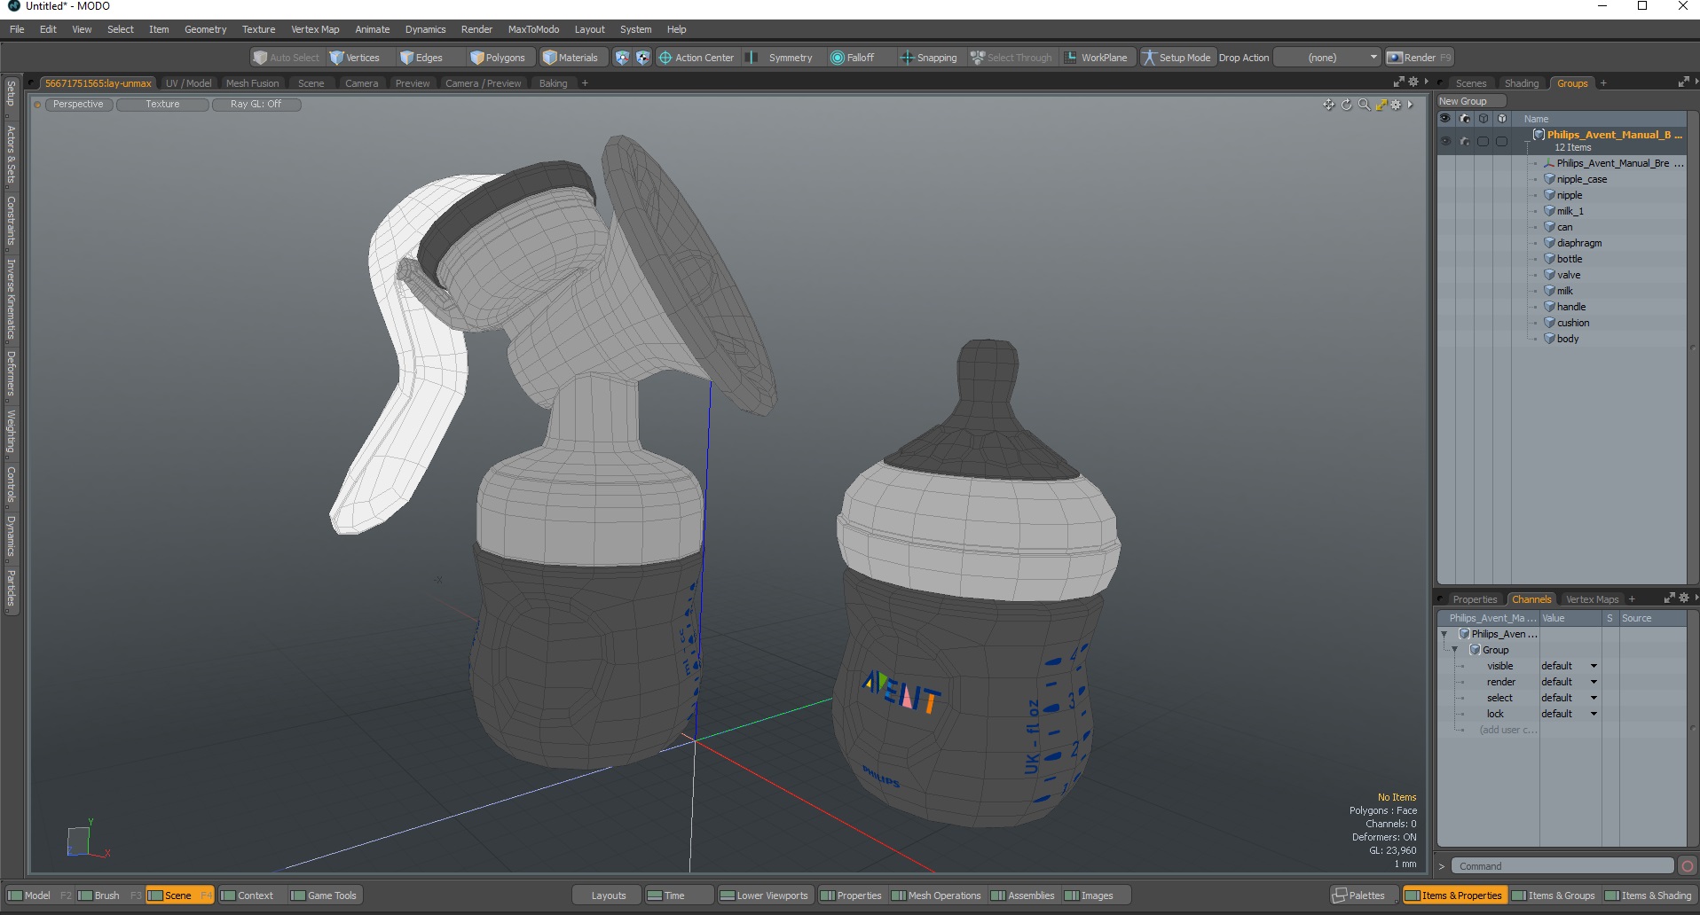Select the Game Tools layout
The width and height of the screenshot is (1700, 915).
point(325,895)
